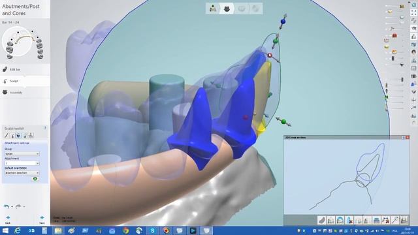Switch to third faded view tab in top center
The height and width of the screenshot is (235, 418).
(x=241, y=8)
